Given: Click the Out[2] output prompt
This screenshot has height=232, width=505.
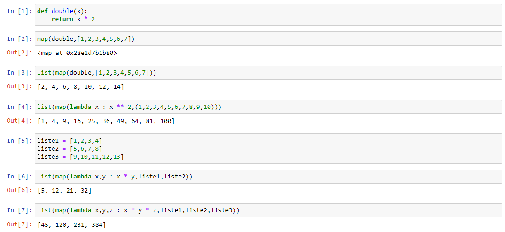Looking at the screenshot, I should (x=19, y=53).
